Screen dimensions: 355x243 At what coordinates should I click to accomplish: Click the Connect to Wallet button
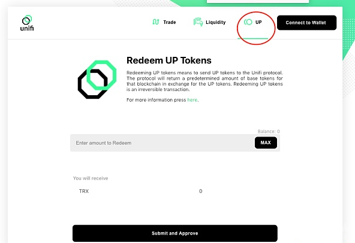[306, 23]
